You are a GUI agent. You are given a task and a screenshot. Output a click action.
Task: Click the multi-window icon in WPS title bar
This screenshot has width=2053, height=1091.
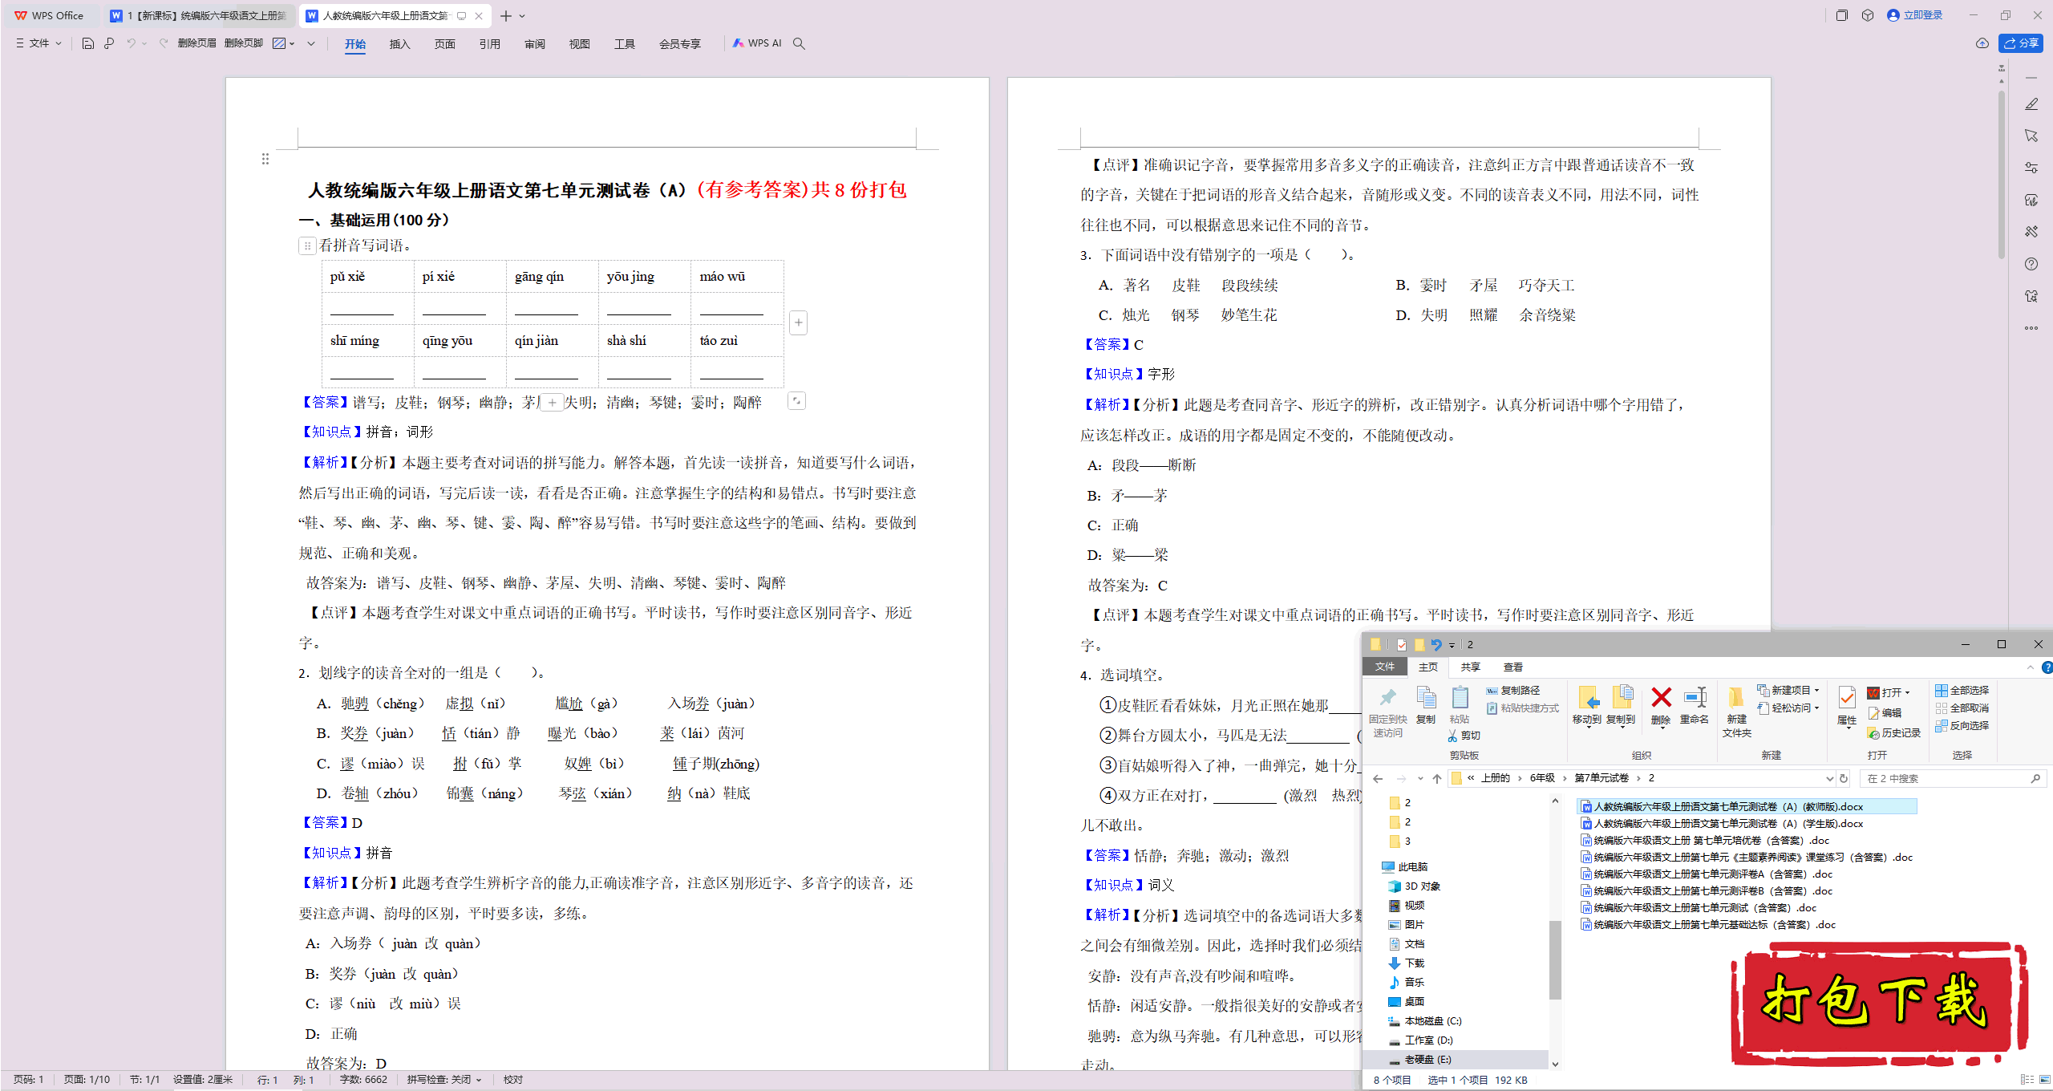pyautogui.click(x=1842, y=15)
